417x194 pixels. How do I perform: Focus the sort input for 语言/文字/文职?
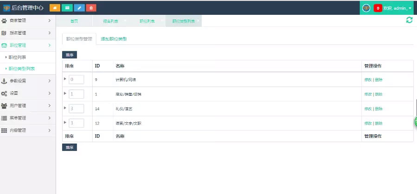76,123
